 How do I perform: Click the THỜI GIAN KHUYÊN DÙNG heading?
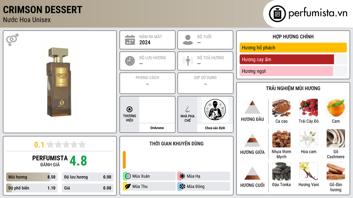(176, 144)
